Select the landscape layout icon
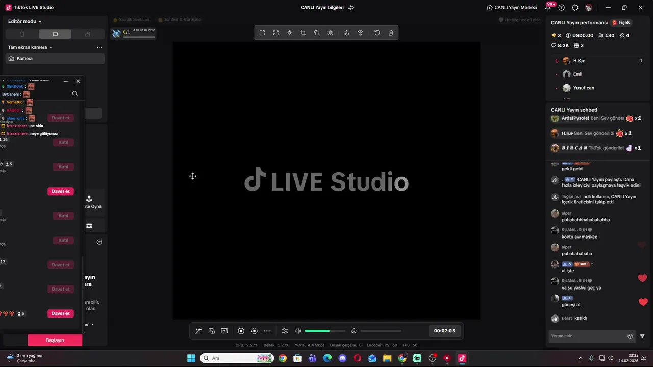The width and height of the screenshot is (653, 367). click(55, 34)
